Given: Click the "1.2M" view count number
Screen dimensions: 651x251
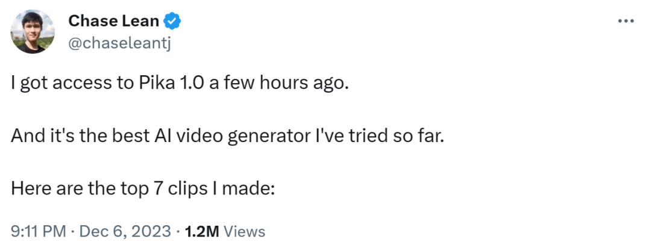Looking at the screenshot, I should click(203, 231).
